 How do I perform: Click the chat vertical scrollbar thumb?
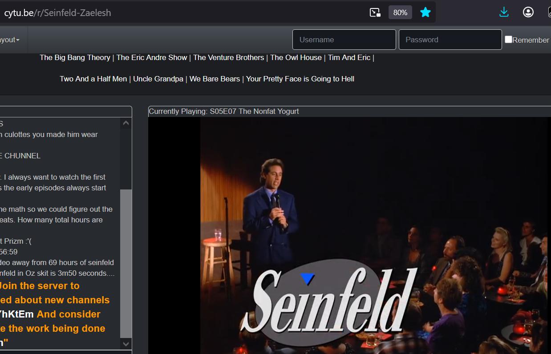(x=126, y=263)
